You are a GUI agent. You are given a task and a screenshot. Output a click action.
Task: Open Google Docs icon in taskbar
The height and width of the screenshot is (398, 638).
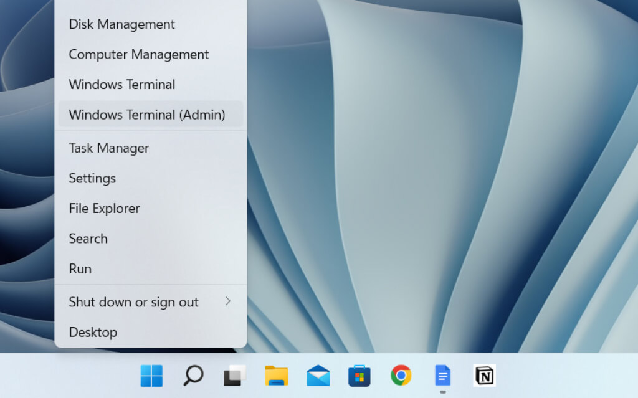(443, 375)
